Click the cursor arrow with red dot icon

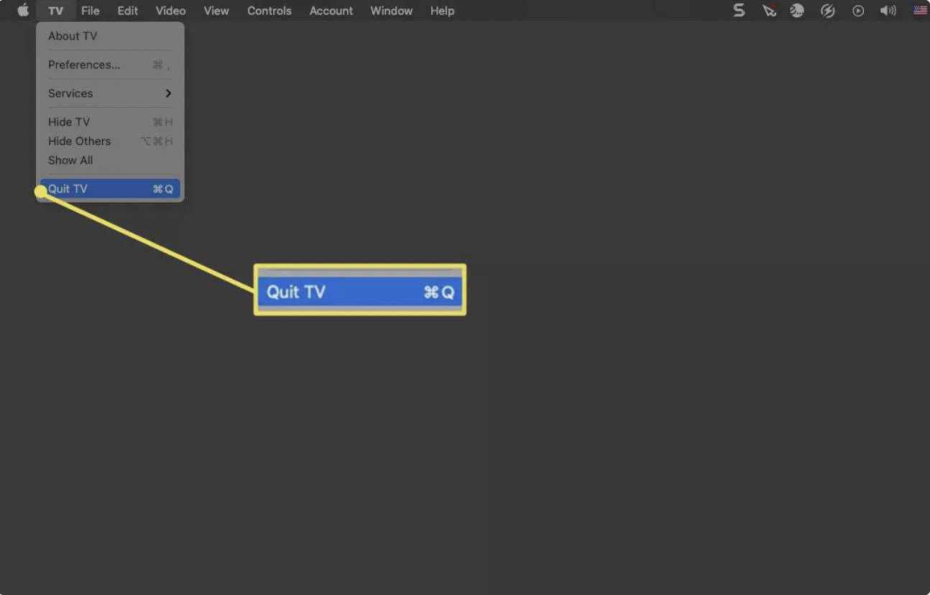click(769, 10)
